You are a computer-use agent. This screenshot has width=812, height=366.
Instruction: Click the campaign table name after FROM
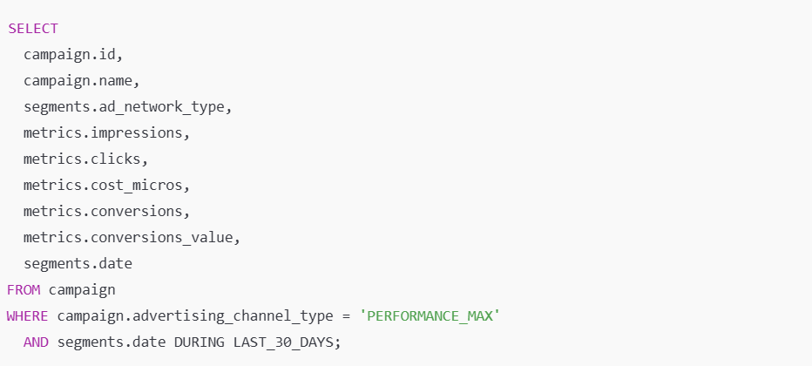[x=82, y=288]
